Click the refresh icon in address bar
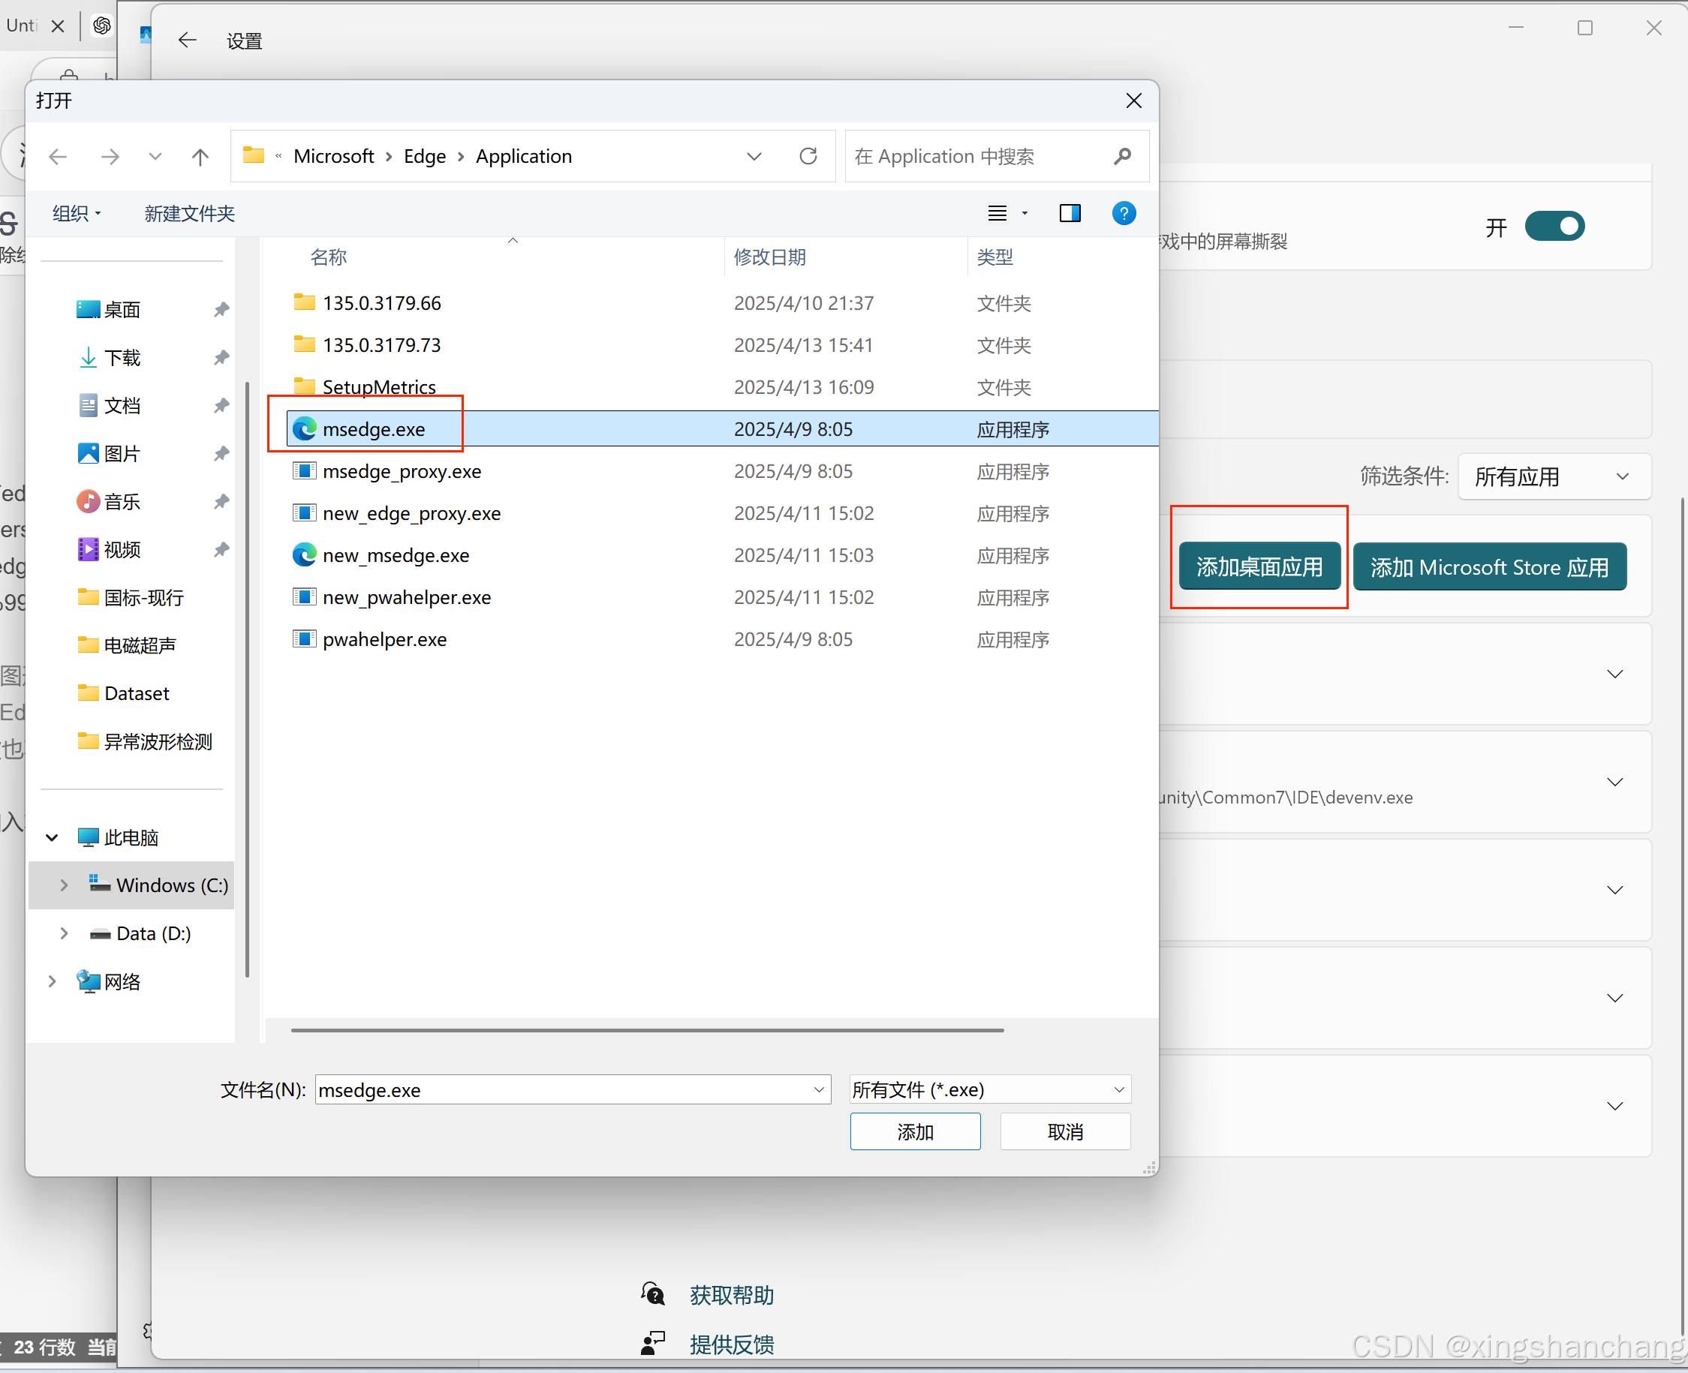 pyautogui.click(x=808, y=156)
